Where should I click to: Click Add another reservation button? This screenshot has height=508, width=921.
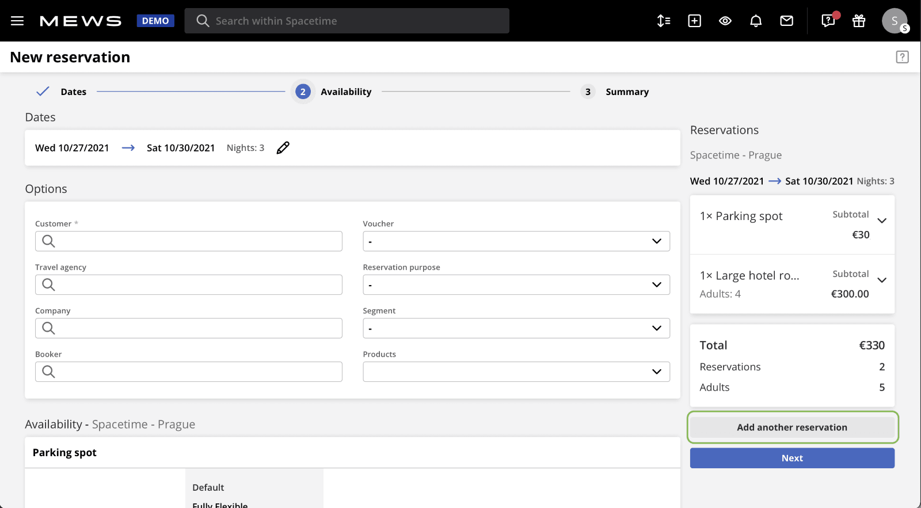click(791, 427)
